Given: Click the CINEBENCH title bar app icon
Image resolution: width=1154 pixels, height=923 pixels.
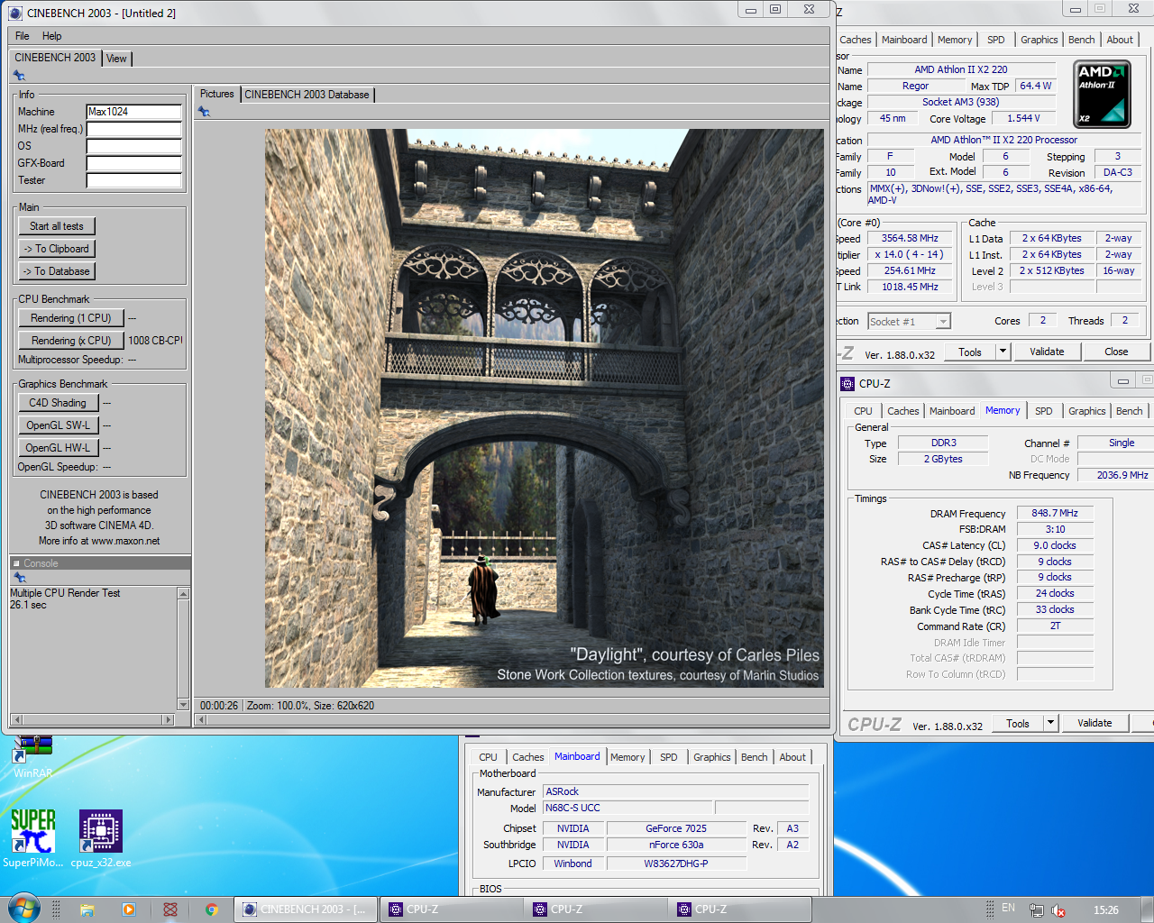Looking at the screenshot, I should tap(15, 13).
